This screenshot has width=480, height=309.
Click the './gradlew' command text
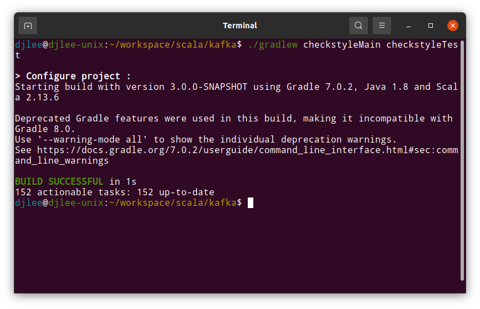click(273, 45)
